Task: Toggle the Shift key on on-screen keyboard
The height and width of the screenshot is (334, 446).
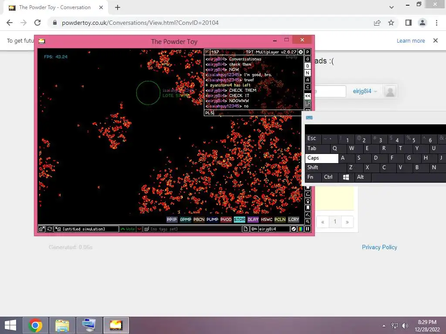Action: pos(326,167)
